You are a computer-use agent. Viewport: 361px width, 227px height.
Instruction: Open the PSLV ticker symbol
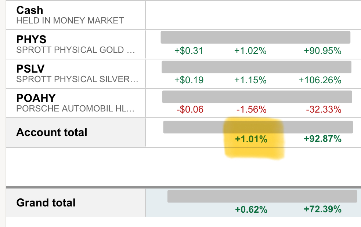coord(31,69)
